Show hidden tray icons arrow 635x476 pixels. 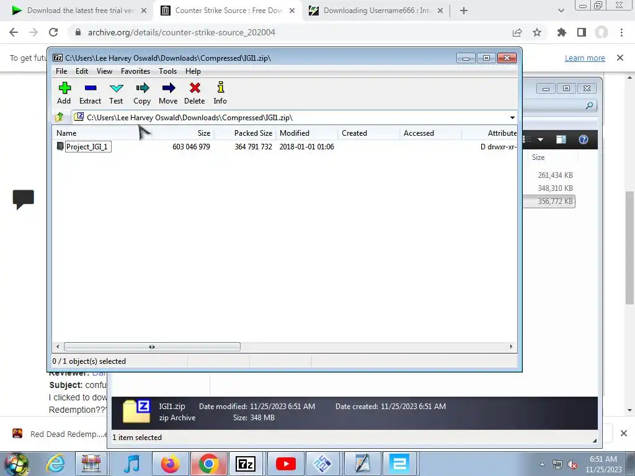click(542, 465)
